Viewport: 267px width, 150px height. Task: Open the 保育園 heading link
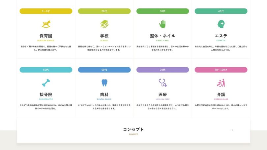point(46,36)
